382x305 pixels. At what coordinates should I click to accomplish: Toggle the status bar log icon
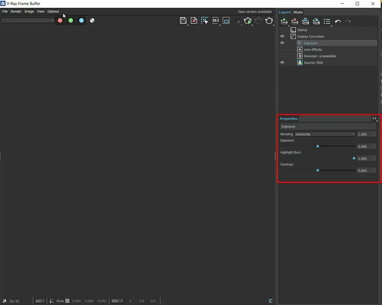pos(270,301)
